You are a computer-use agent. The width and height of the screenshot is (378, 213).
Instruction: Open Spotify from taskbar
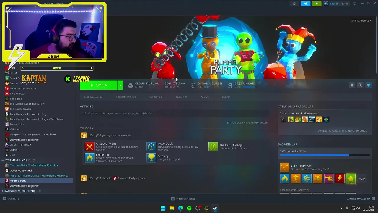(189, 208)
